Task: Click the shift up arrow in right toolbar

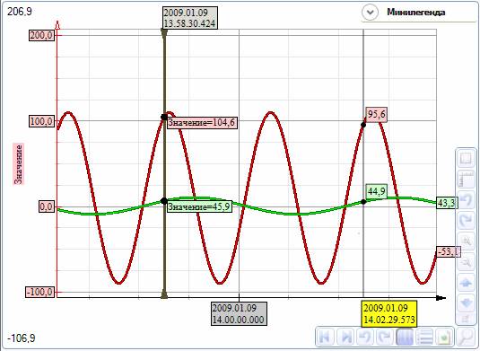Action: (466, 283)
